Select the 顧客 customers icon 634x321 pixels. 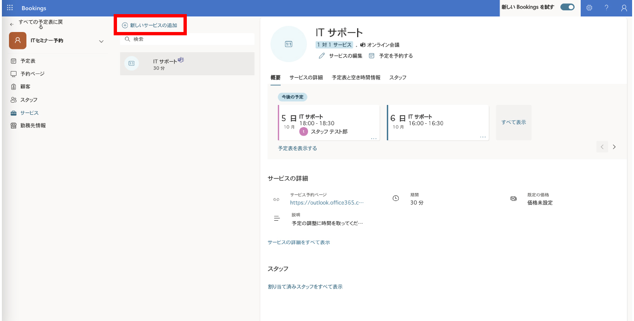(x=13, y=86)
